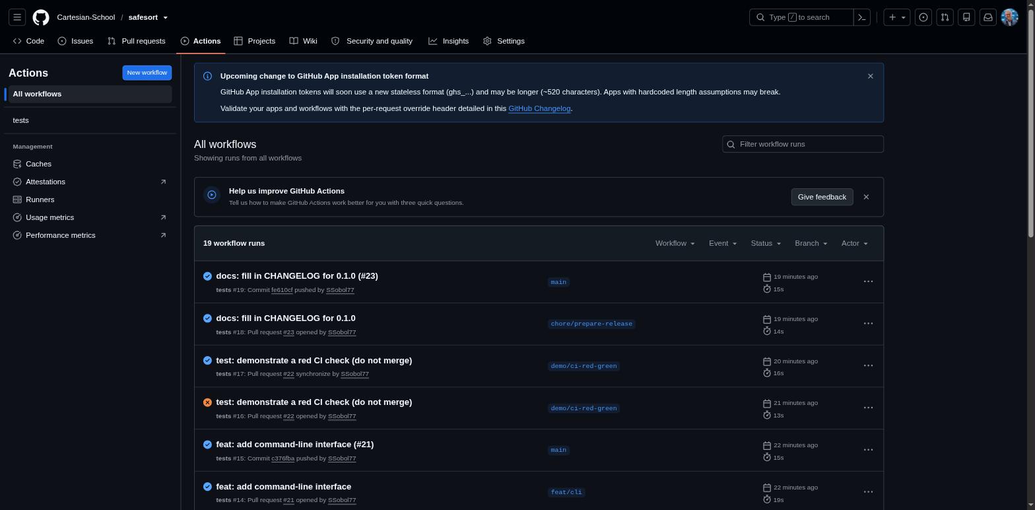Viewport: 1035px width, 510px height.
Task: Open the user avatar menu
Action: [x=1009, y=17]
